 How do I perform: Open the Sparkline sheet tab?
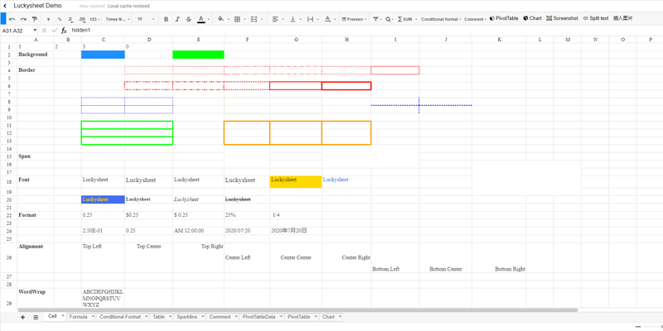(x=186, y=317)
